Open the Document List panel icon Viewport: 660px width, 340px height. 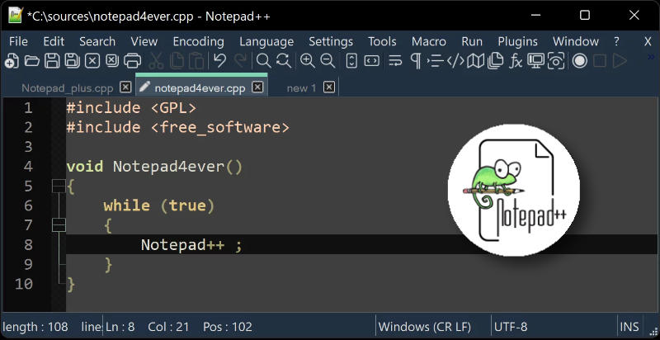(x=496, y=61)
